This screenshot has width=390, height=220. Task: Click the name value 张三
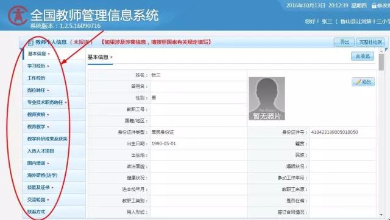(156, 75)
